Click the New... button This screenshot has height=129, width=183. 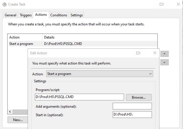click(18, 120)
